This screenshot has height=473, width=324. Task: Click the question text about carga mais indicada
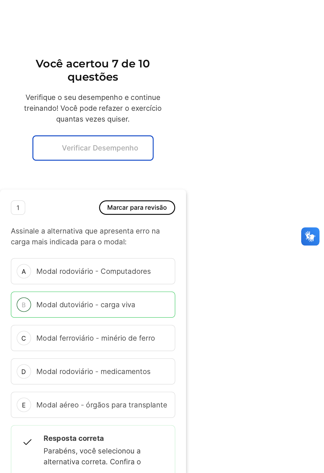pyautogui.click(x=85, y=236)
